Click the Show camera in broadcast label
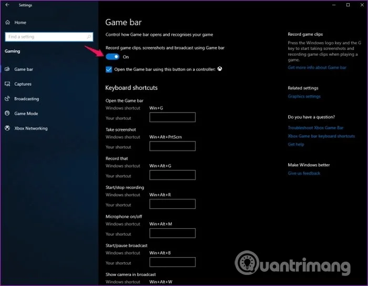Viewport: 368px width, 286px height. (x=130, y=274)
